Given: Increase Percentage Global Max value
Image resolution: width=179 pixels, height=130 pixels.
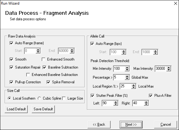Looking at the screenshot, I should point(127,76).
